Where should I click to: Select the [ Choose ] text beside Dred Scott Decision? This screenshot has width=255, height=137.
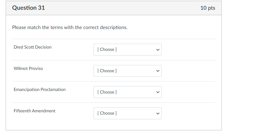[x=107, y=50]
